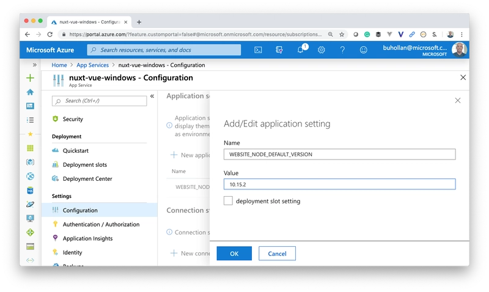Viewport: 489px width, 292px height.
Task: Expand the left rail double chevron
Action: (34, 65)
